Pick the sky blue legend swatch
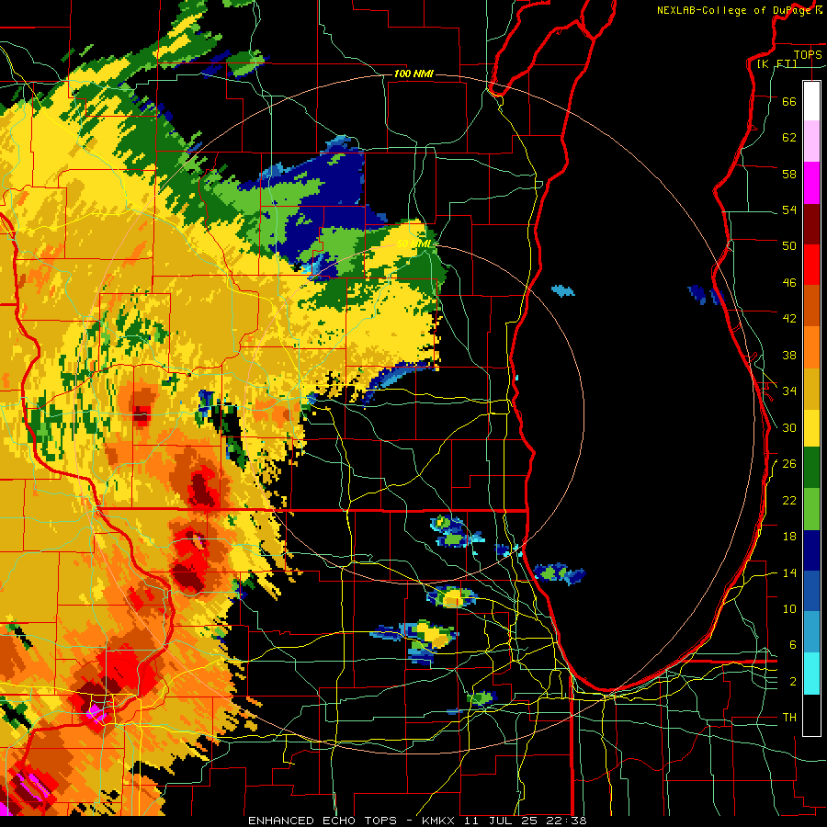 [x=811, y=632]
